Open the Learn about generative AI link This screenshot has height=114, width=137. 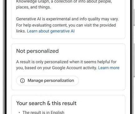click(51, 31)
